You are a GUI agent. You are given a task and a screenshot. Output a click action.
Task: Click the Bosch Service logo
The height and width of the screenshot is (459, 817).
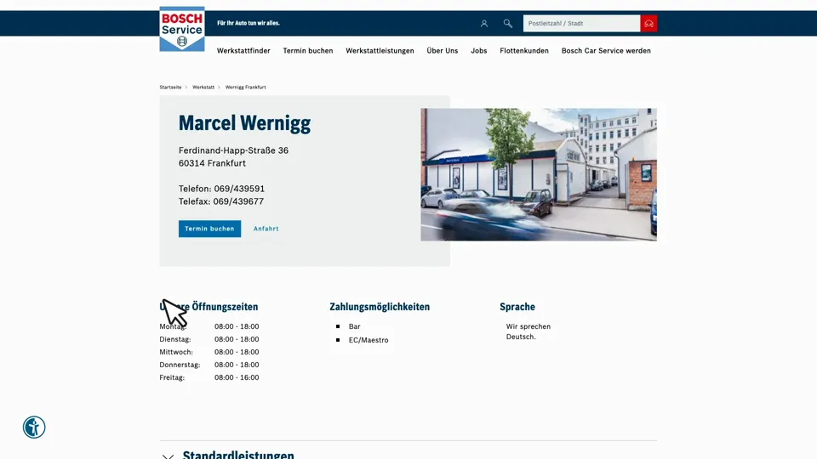182,29
